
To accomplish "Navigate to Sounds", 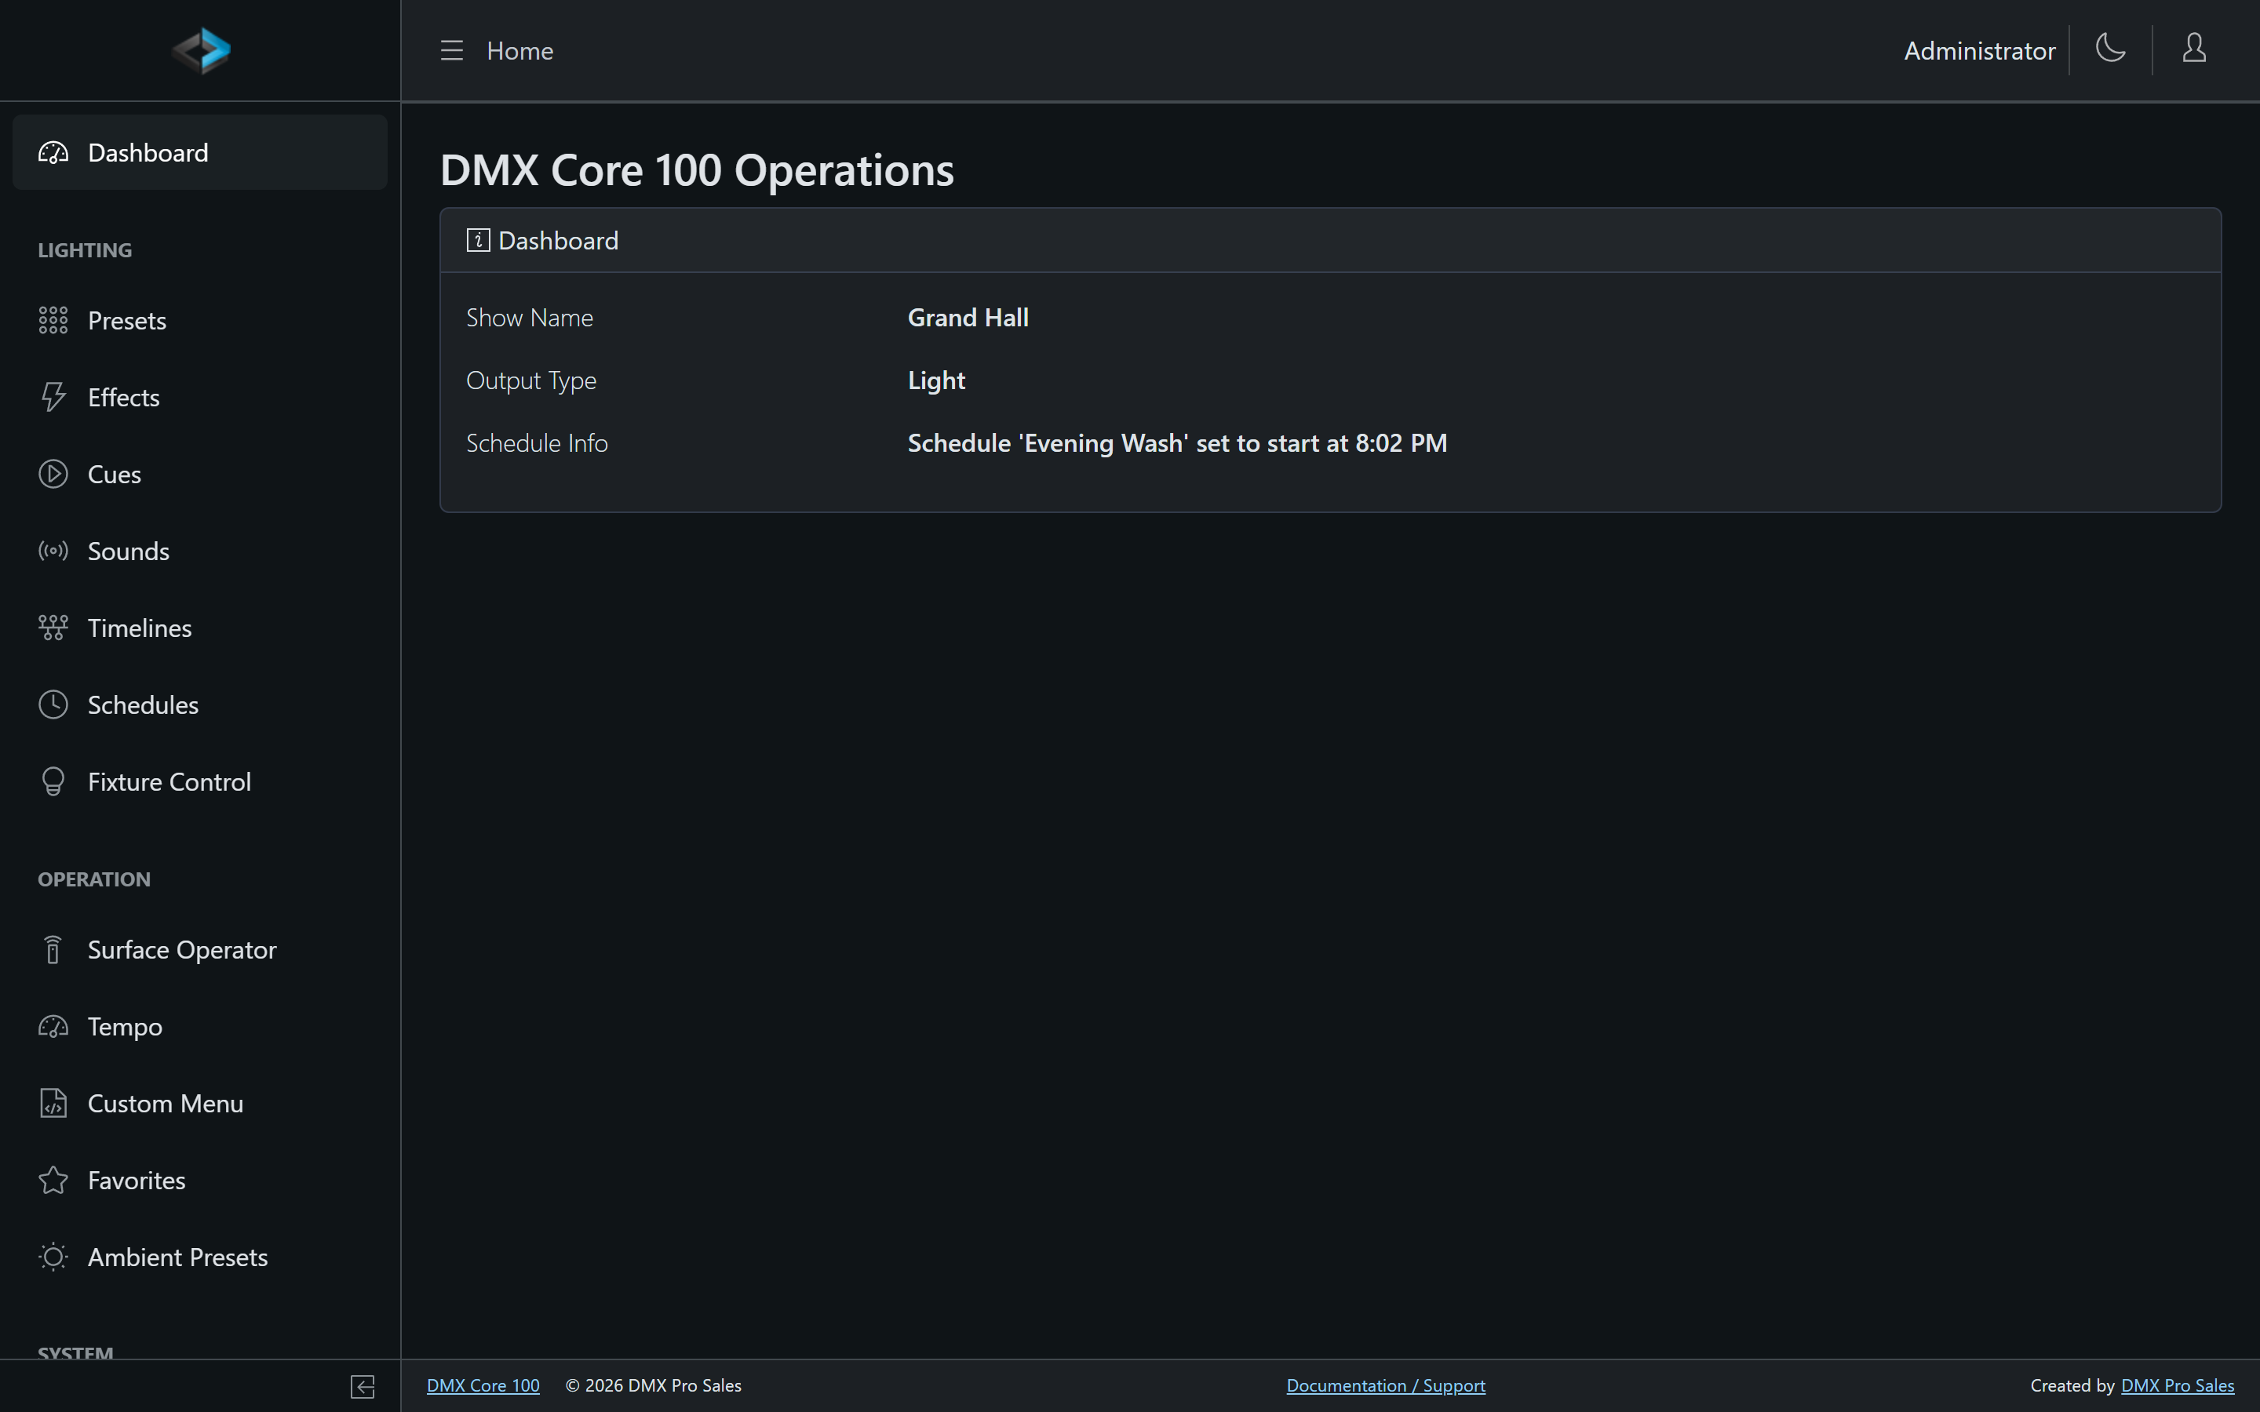I will point(200,551).
